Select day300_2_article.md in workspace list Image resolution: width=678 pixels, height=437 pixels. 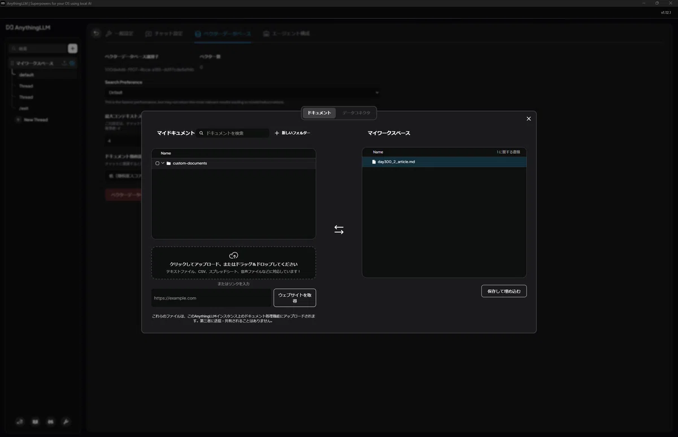pos(444,162)
